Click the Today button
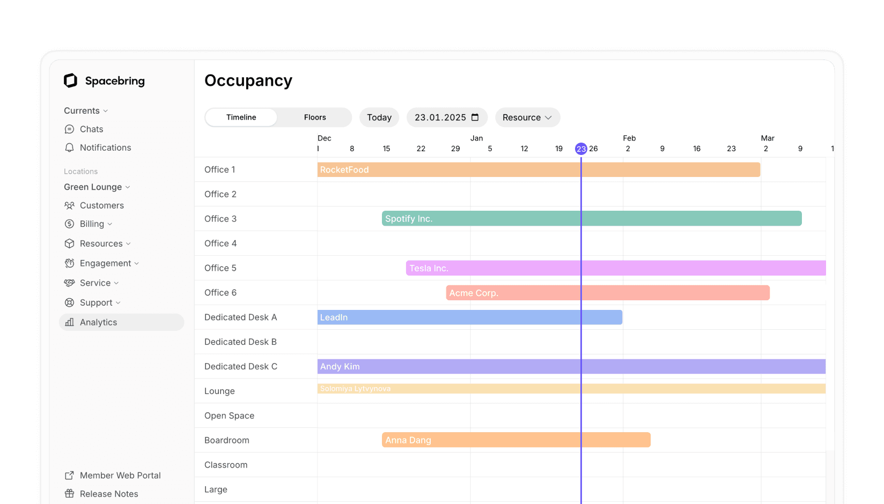 379,117
